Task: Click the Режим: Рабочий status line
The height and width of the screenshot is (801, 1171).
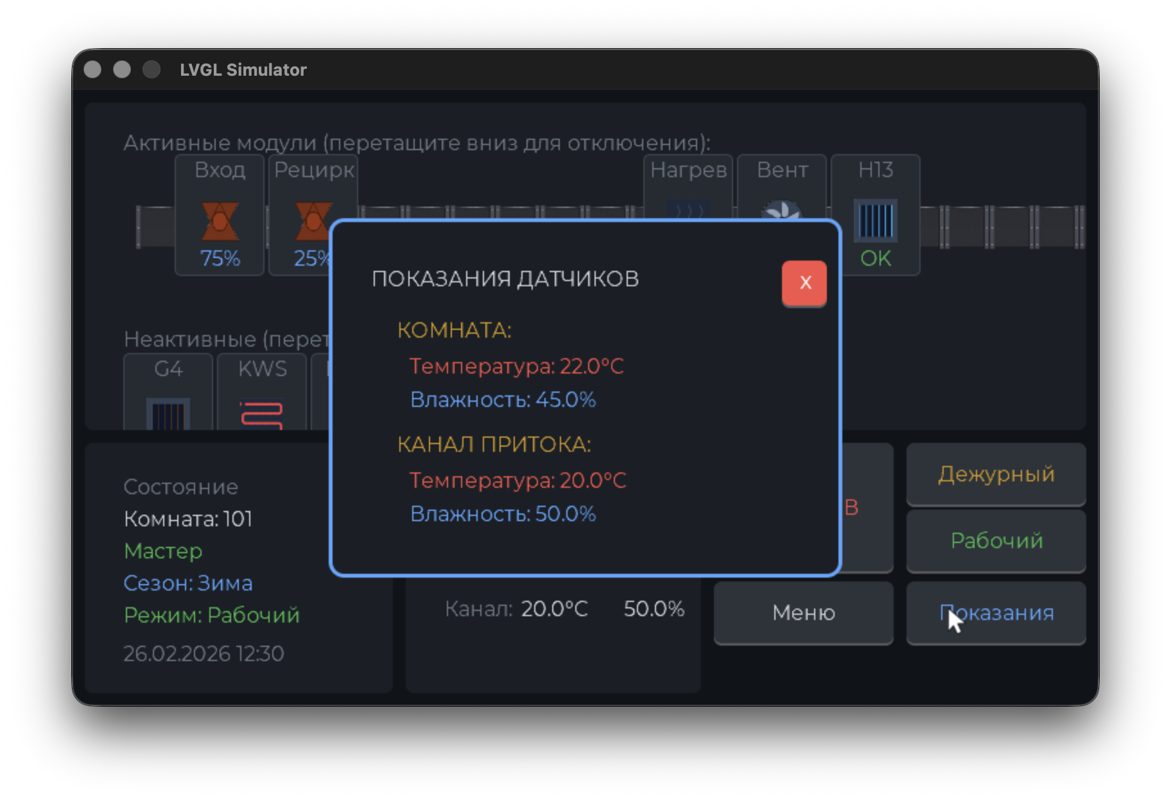Action: click(211, 616)
